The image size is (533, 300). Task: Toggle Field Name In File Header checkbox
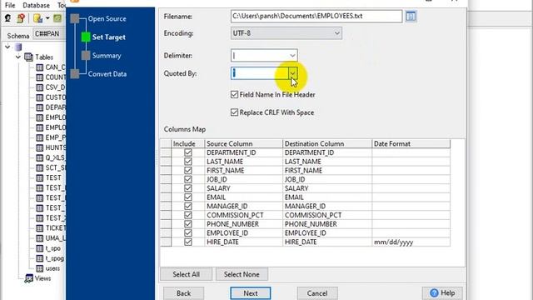(x=234, y=94)
